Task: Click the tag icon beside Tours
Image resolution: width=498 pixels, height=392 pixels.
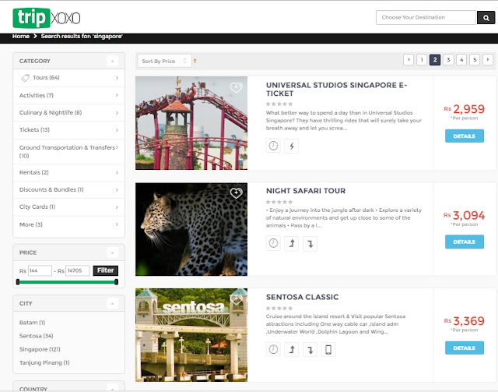Action: (x=25, y=78)
